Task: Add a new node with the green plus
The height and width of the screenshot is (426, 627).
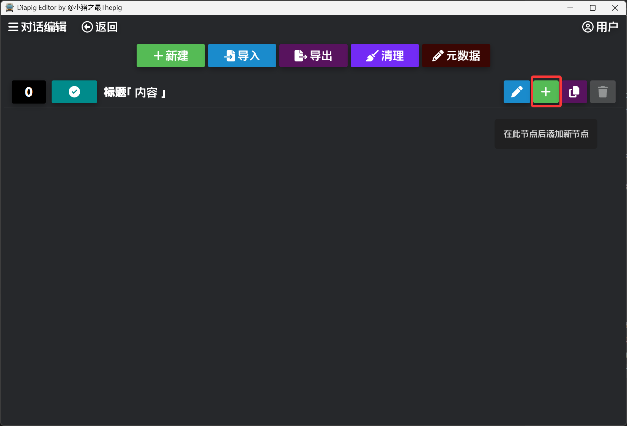Action: 546,92
